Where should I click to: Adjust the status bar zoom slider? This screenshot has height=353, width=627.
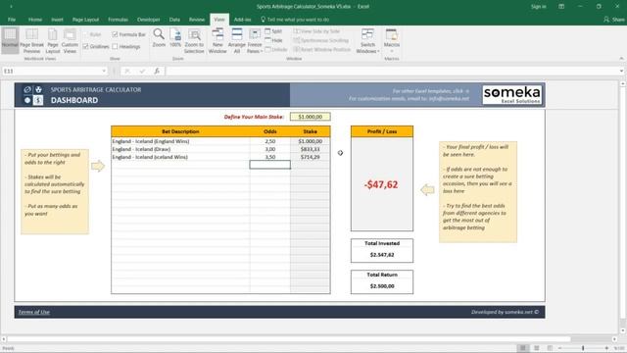click(x=583, y=348)
